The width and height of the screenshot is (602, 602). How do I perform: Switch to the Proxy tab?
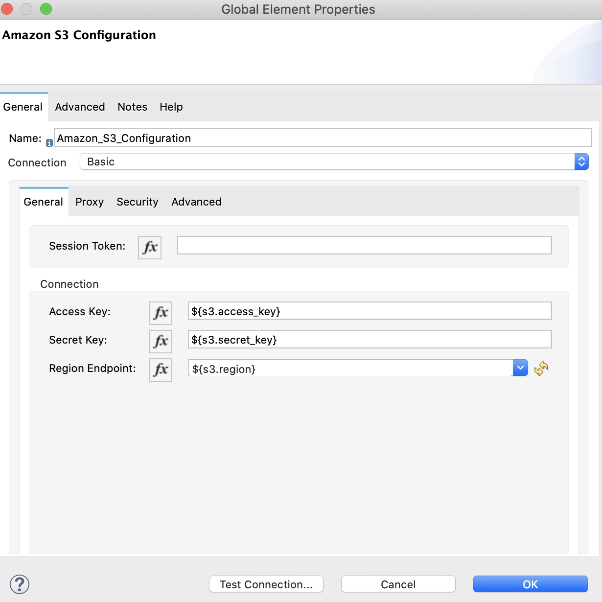pos(90,202)
